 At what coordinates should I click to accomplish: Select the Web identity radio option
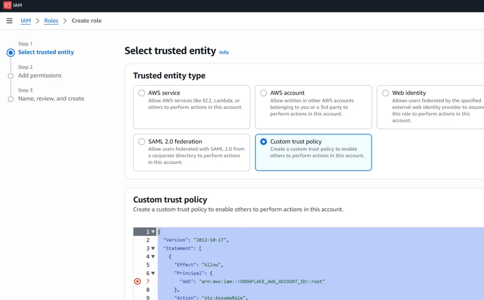point(386,93)
